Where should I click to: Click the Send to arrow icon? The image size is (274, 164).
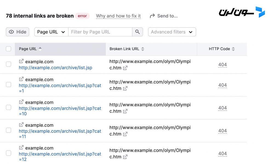[x=152, y=16]
